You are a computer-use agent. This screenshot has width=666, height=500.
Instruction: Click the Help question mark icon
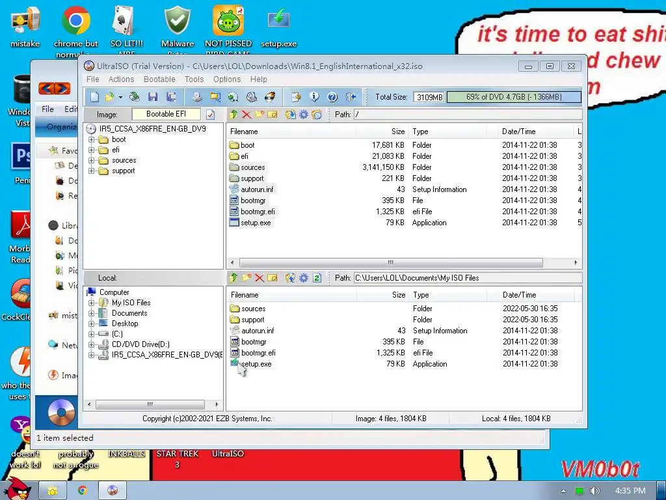coord(332,97)
